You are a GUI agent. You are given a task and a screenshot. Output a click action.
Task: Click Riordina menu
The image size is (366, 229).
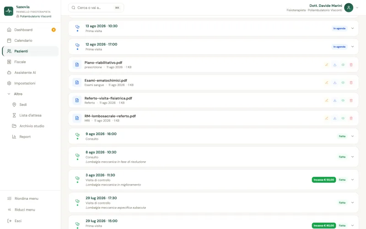point(30,198)
